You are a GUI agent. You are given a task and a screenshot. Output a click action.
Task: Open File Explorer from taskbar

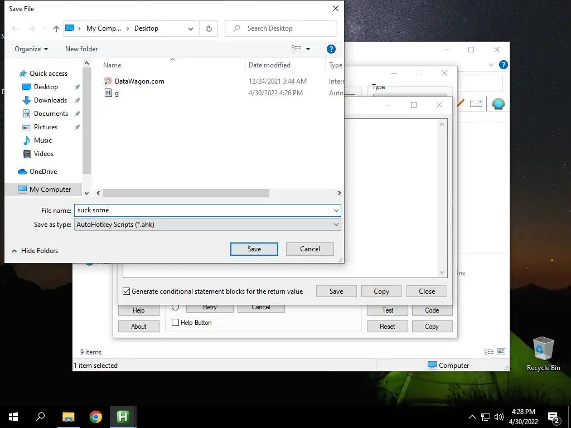tap(68, 417)
